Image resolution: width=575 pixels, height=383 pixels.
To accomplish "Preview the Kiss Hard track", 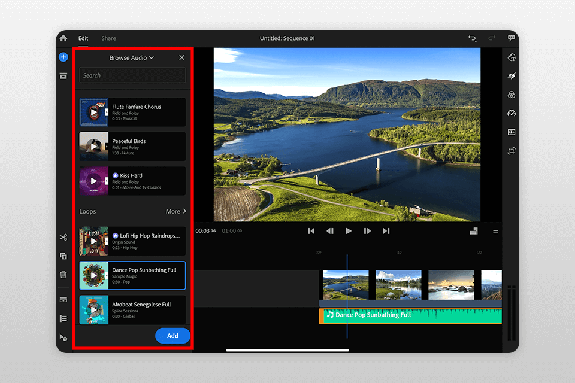I will tap(94, 181).
